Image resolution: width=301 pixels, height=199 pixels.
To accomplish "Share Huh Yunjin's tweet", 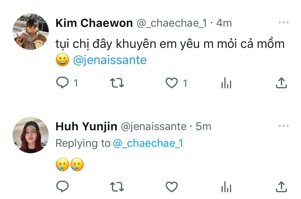I will 281,186.
